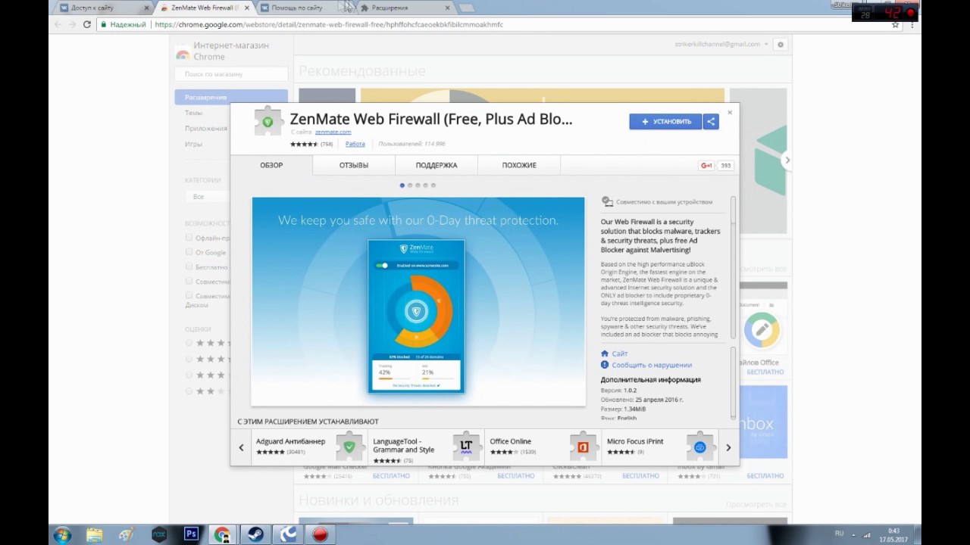Screen dimensions: 970x545
Task: Switch to the Доступ к сайту tab
Action: (104, 8)
